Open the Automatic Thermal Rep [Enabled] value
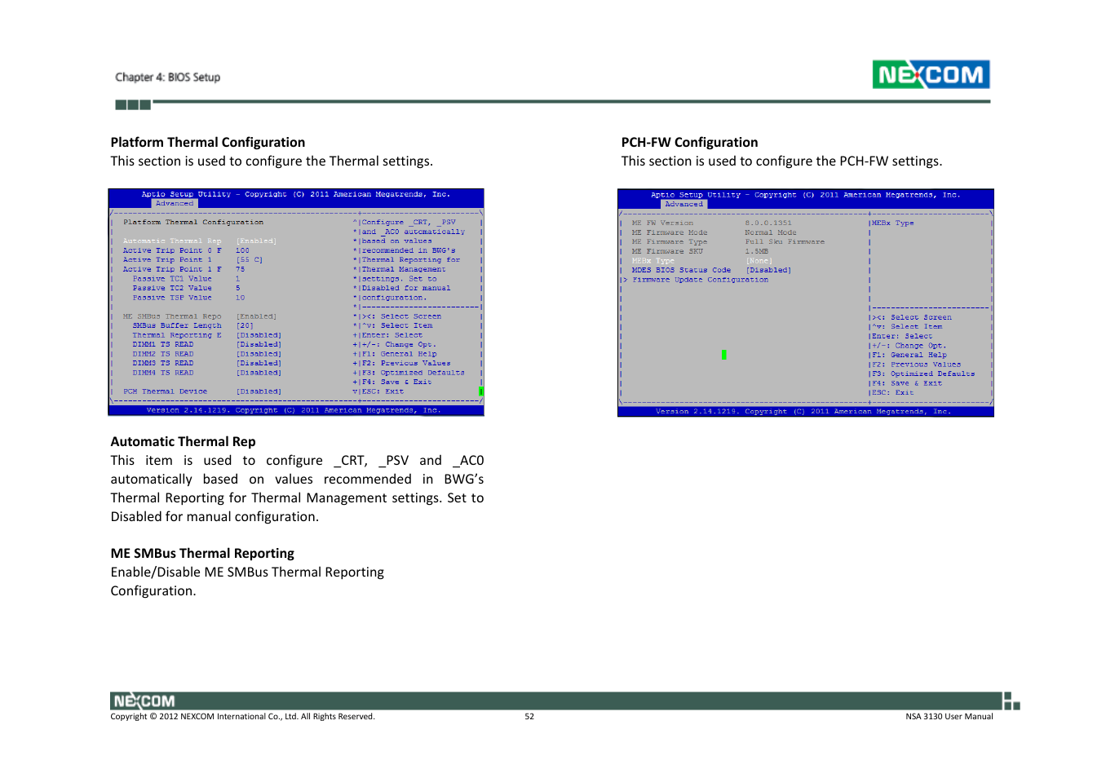 click(x=257, y=241)
